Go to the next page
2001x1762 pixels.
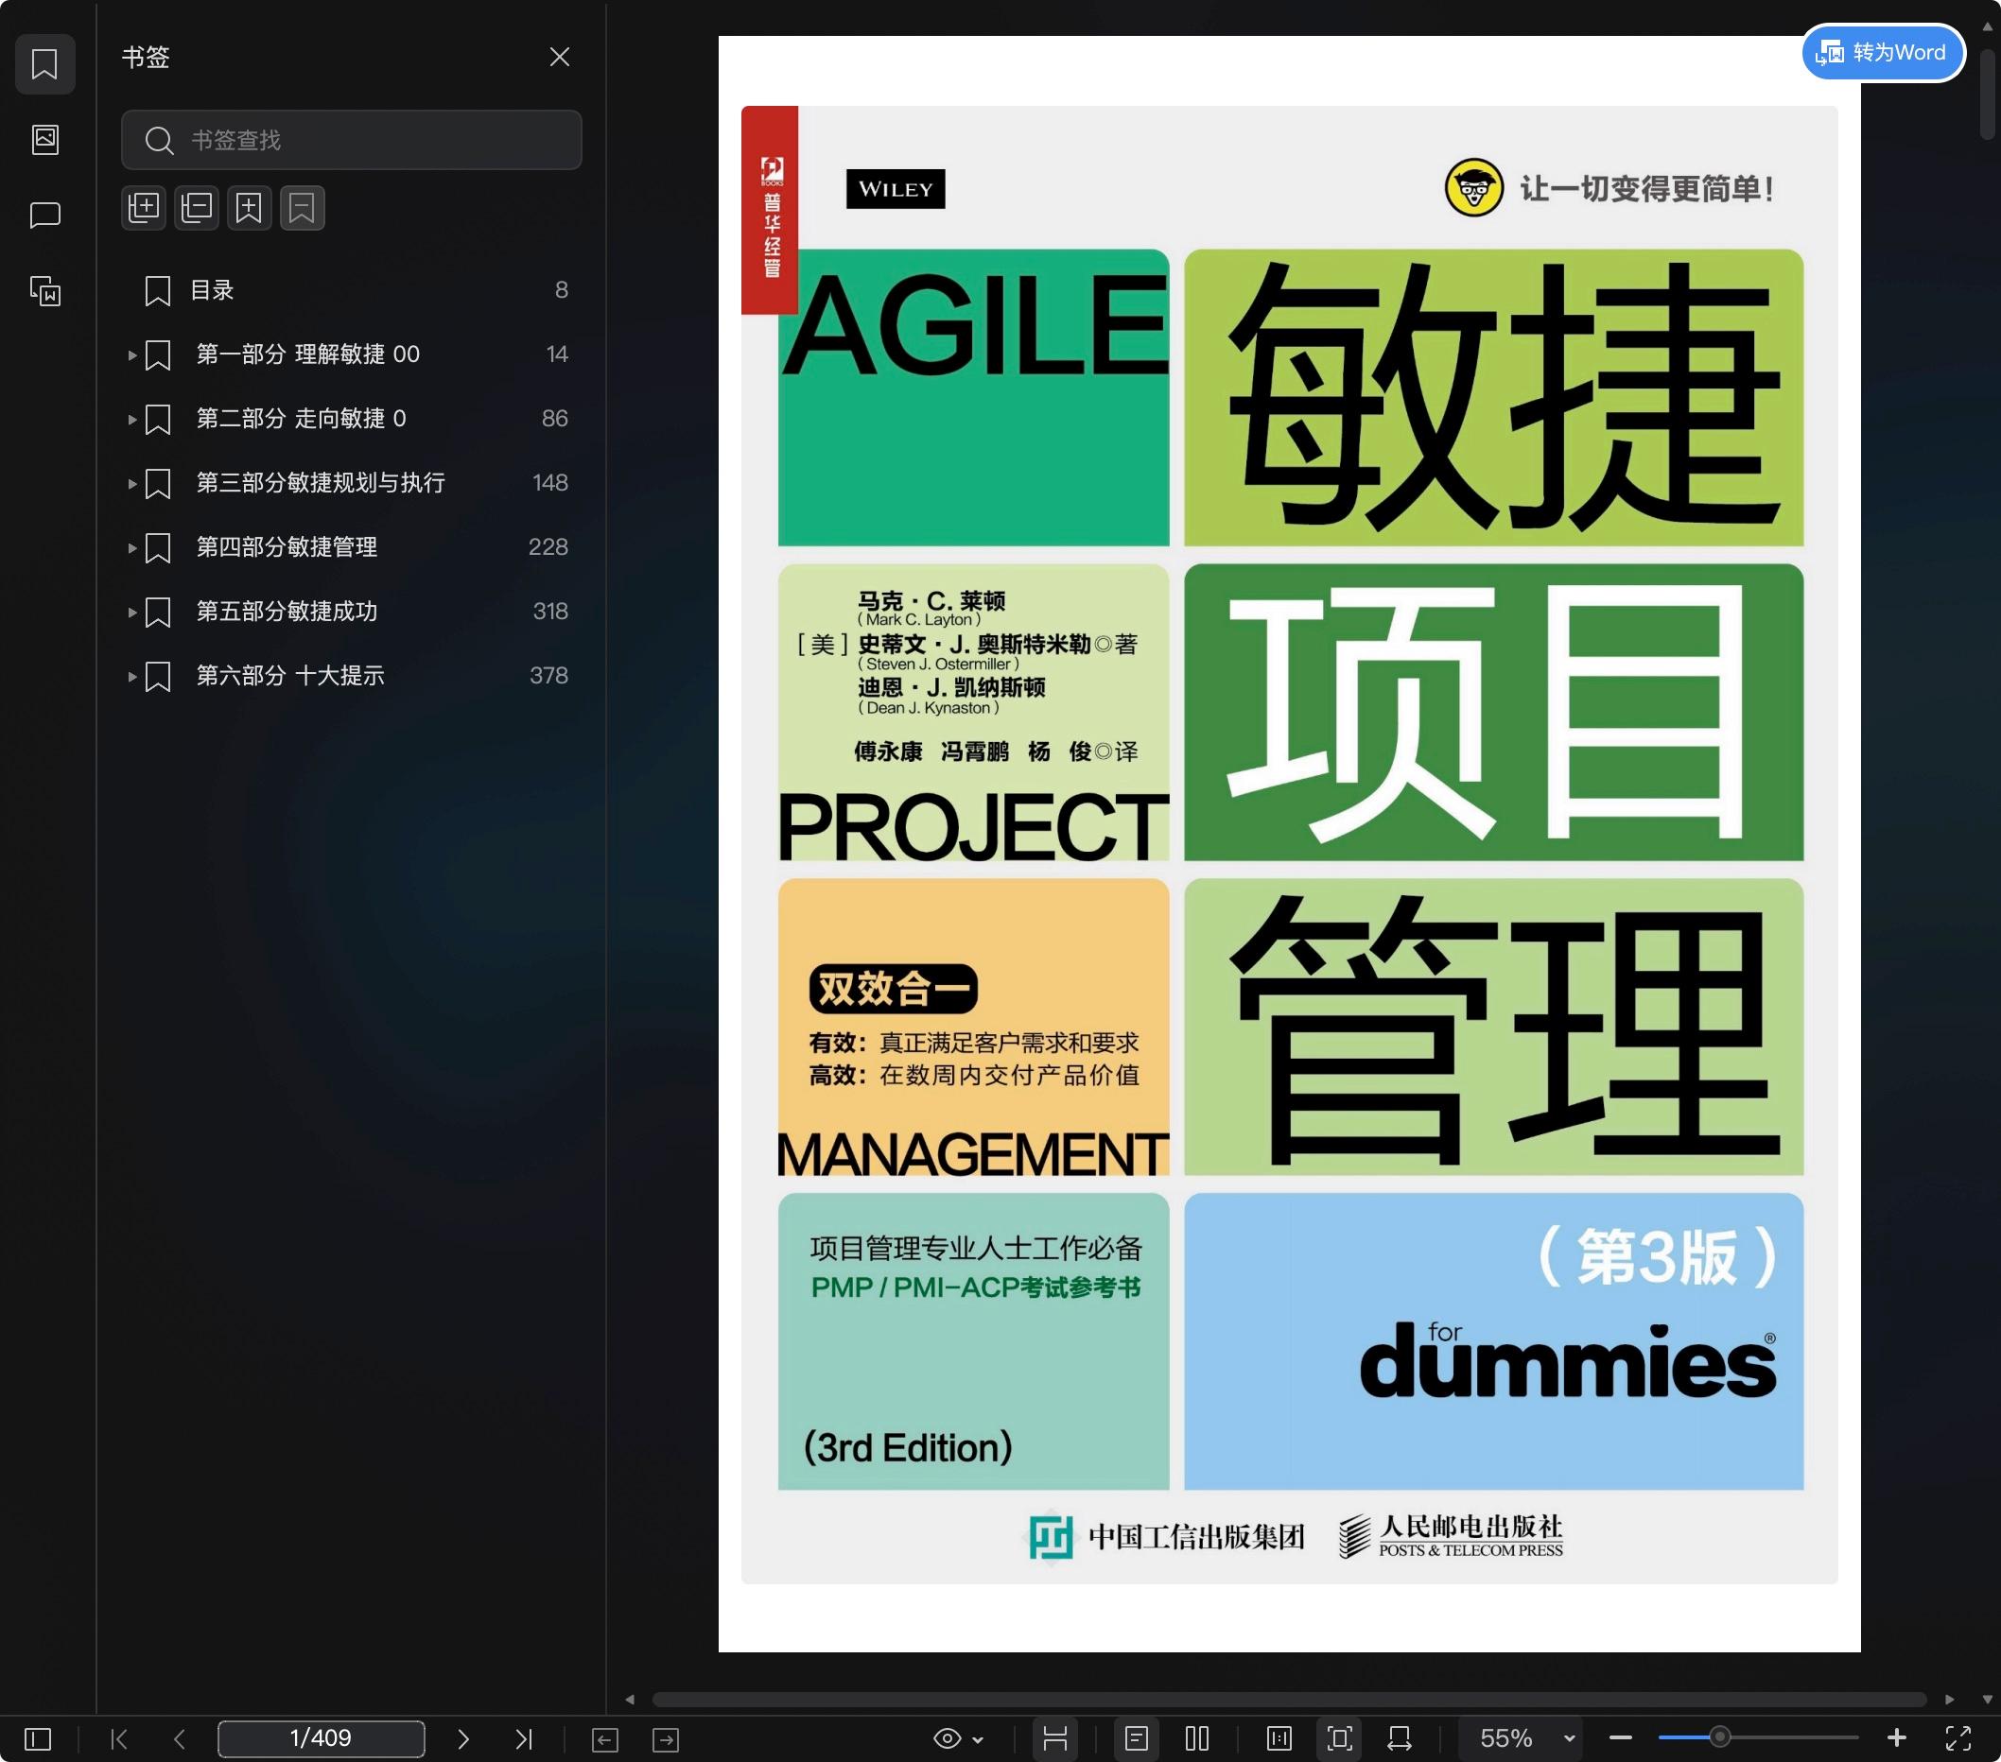463,1738
